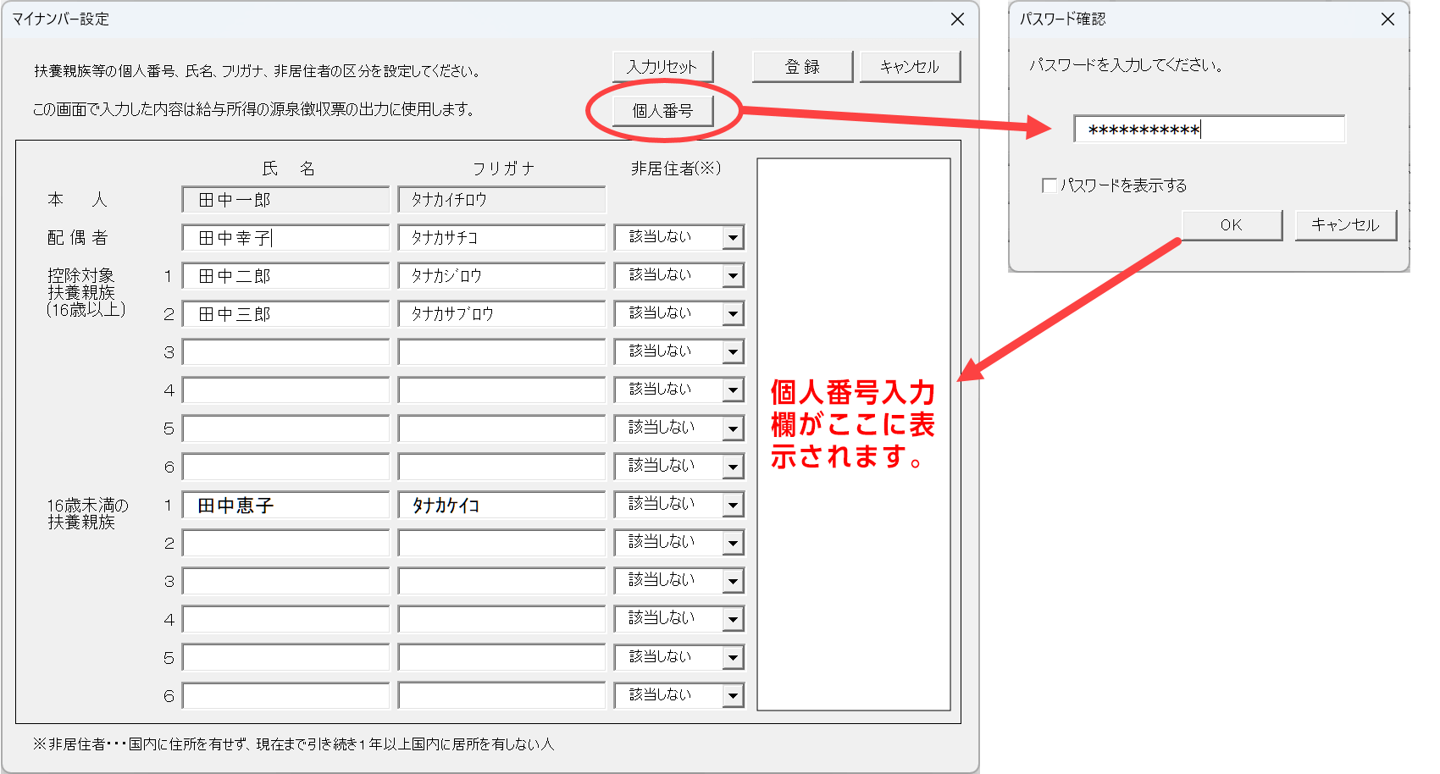
Task: Focus the password input field
Action: [1209, 130]
